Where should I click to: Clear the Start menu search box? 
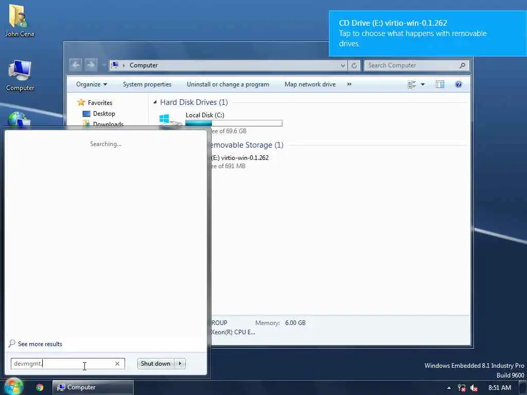pos(117,364)
